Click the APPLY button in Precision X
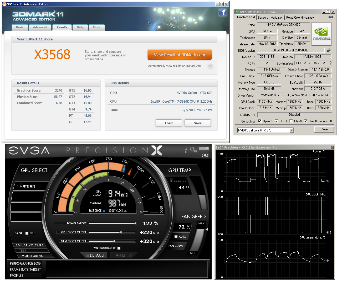This screenshot has height=281, width=337. pyautogui.click(x=121, y=255)
